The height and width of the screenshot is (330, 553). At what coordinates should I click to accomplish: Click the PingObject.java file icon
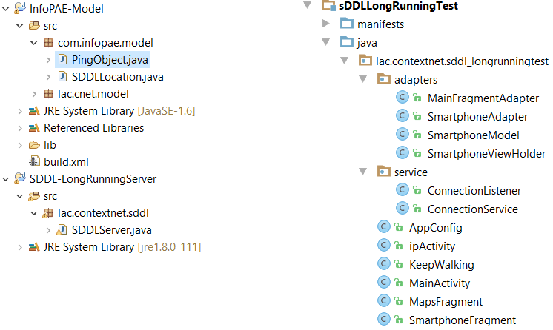coord(63,59)
